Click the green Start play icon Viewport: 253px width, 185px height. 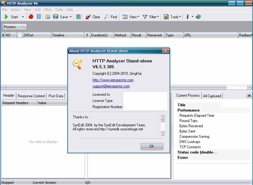click(x=6, y=17)
